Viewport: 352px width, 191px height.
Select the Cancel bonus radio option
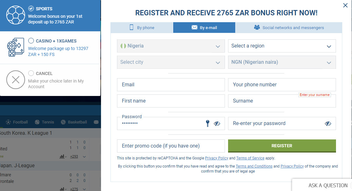(x=31, y=73)
